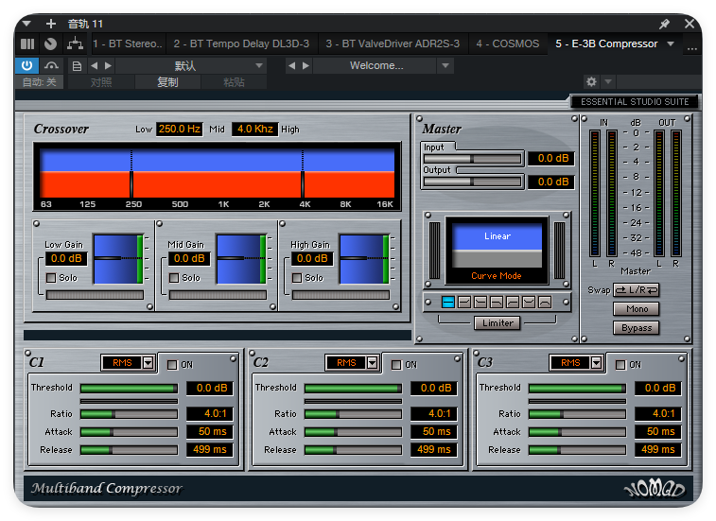Click the Master Output slider

(472, 182)
